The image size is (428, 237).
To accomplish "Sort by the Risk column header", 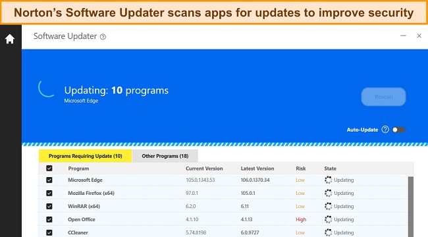I will click(x=301, y=169).
